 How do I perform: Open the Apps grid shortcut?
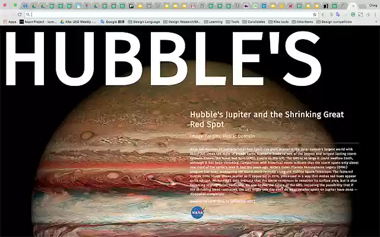pos(9,22)
